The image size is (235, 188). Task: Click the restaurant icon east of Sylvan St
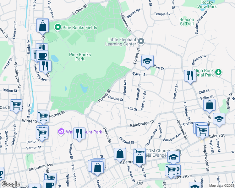190,76
